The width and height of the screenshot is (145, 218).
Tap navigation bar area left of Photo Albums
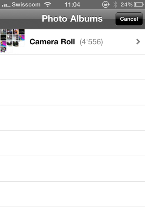[x=21, y=19]
